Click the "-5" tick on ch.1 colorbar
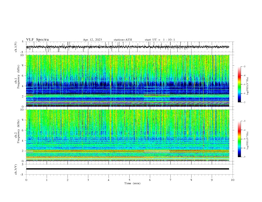 [x=244, y=84]
